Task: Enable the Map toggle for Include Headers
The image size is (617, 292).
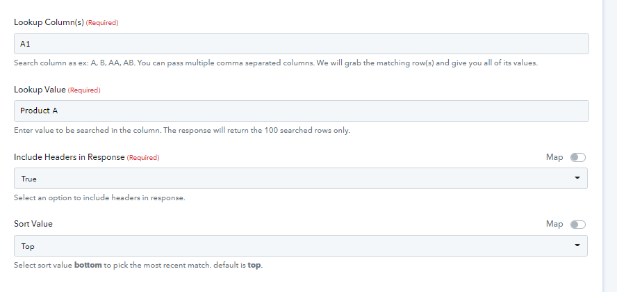Action: [577, 157]
